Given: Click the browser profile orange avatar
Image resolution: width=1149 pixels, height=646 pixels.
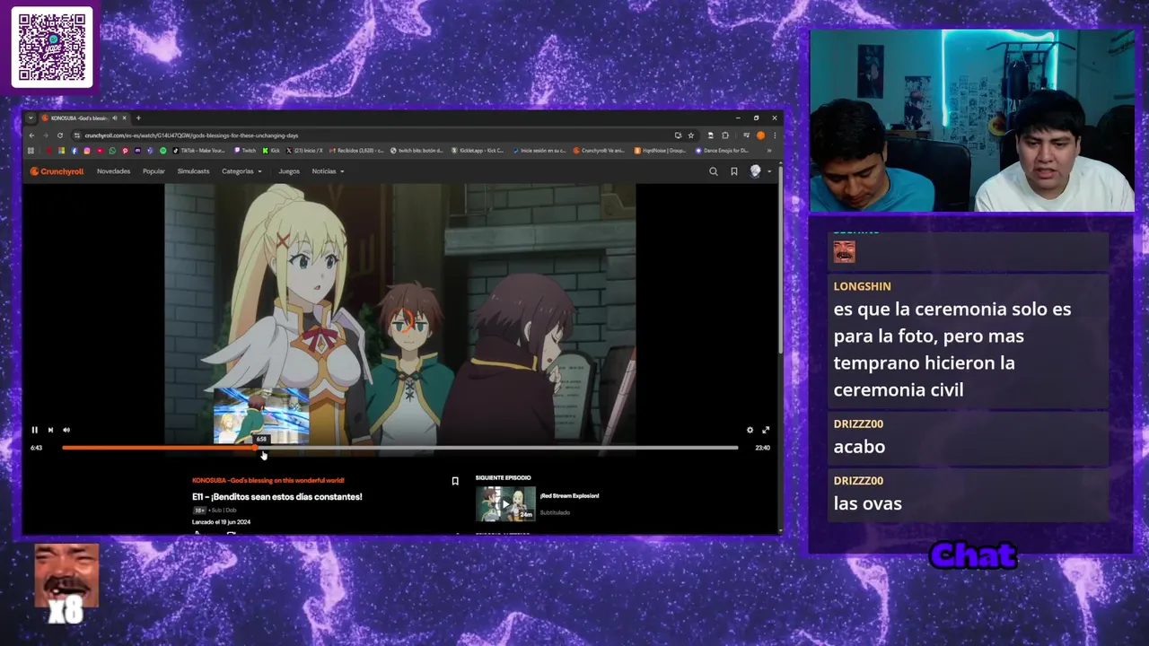Looking at the screenshot, I should 760,135.
